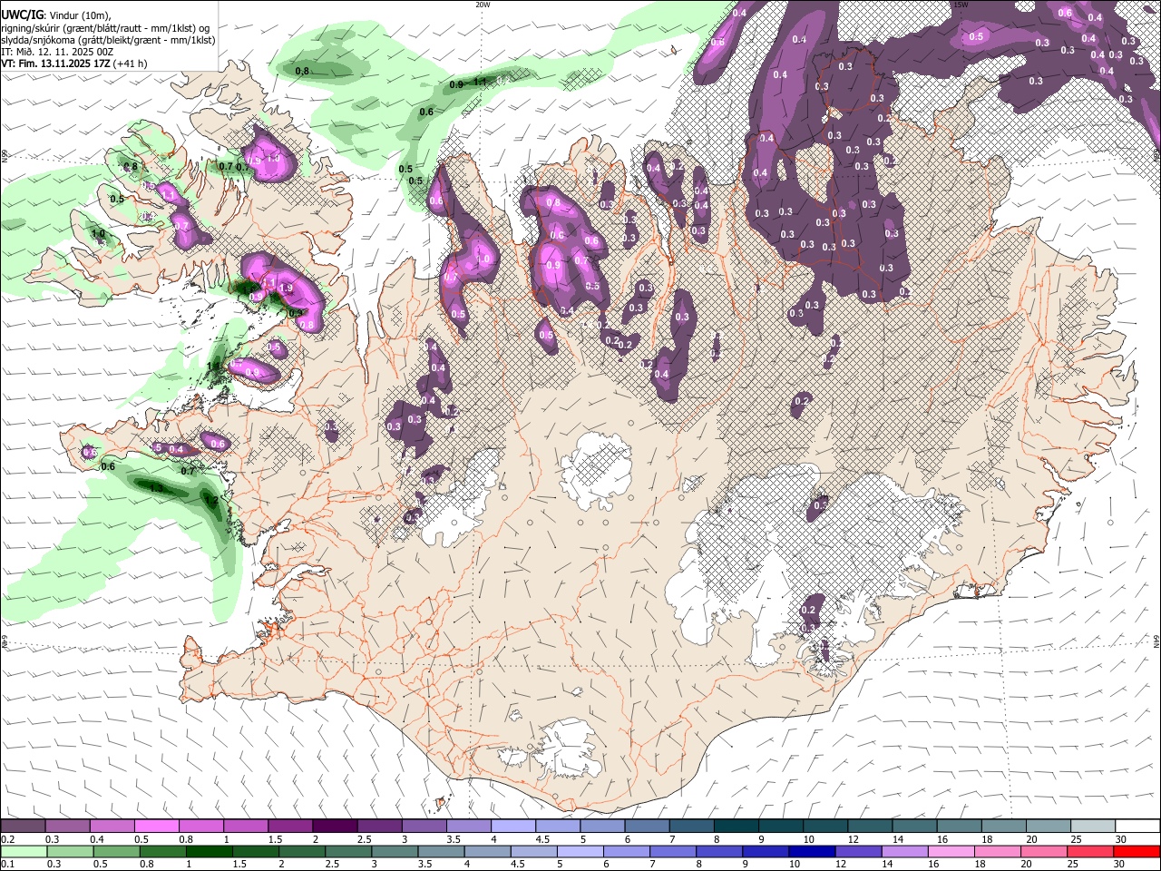Select the 'IT: Mið. 12. 11. 2025 00Z' line

pyautogui.click(x=57, y=52)
